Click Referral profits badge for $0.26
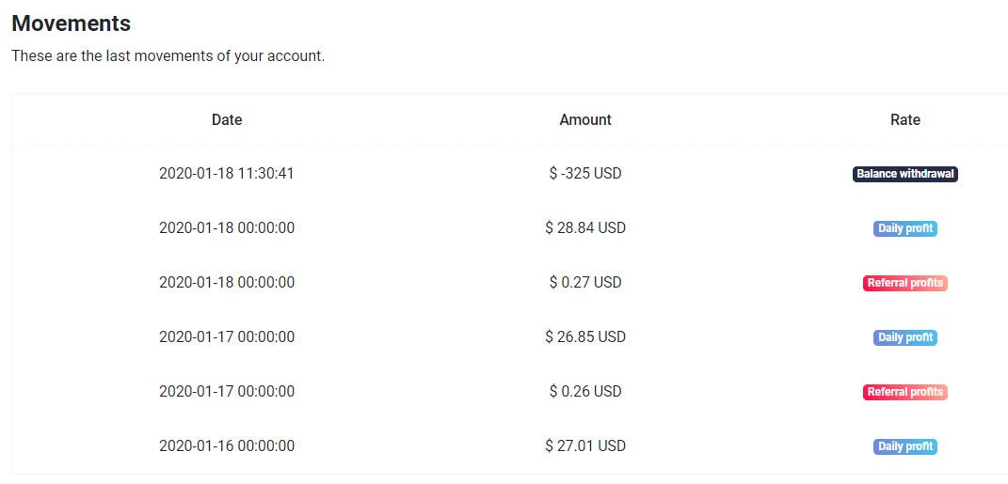 pyautogui.click(x=905, y=392)
